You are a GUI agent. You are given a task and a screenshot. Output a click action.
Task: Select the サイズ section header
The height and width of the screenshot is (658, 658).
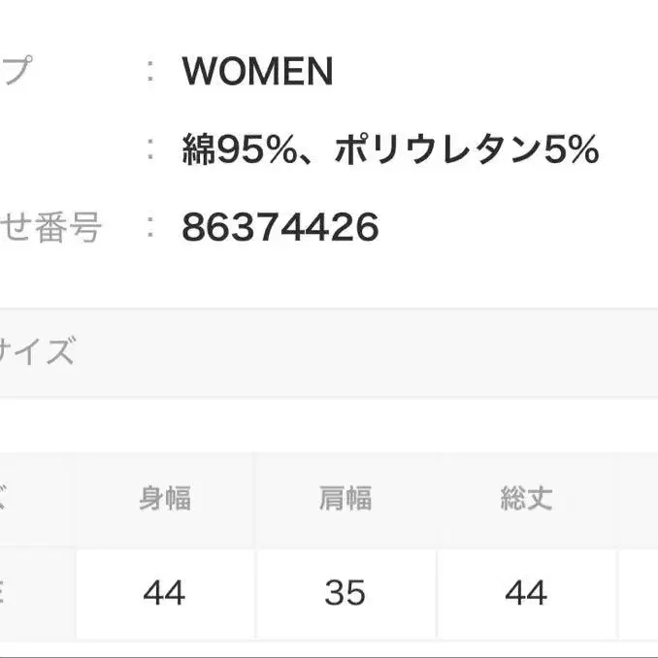(37, 351)
